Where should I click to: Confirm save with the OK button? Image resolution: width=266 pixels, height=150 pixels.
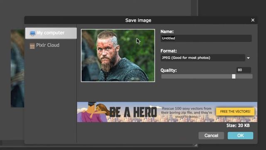pyautogui.click(x=240, y=135)
